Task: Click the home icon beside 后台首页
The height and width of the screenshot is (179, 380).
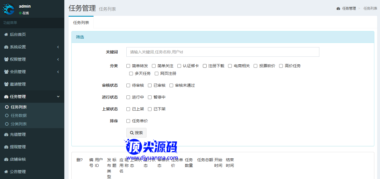Action: (6, 34)
